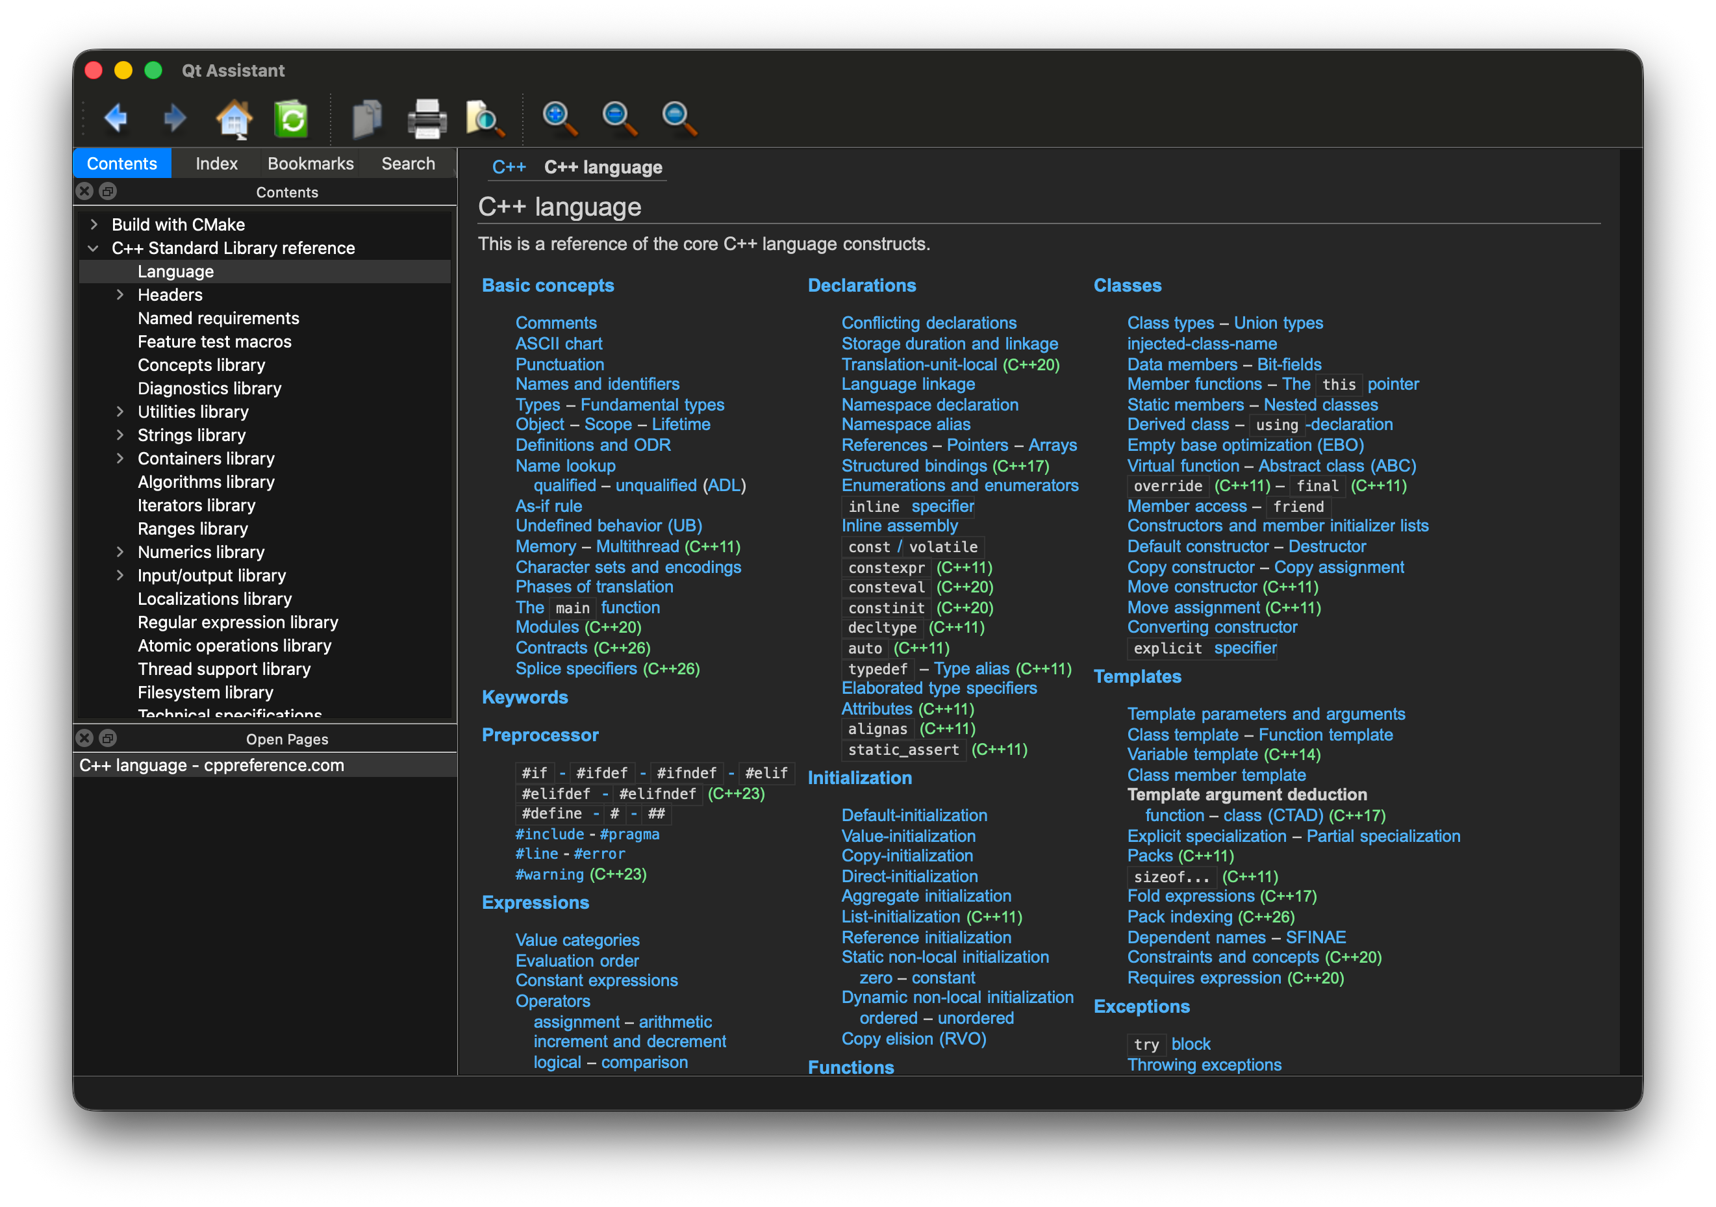Viewport: 1716px width, 1207px height.
Task: Follow the Namespace alias link
Action: tap(906, 424)
